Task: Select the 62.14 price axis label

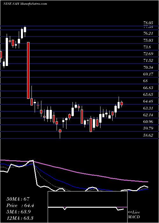Action: 148,115
